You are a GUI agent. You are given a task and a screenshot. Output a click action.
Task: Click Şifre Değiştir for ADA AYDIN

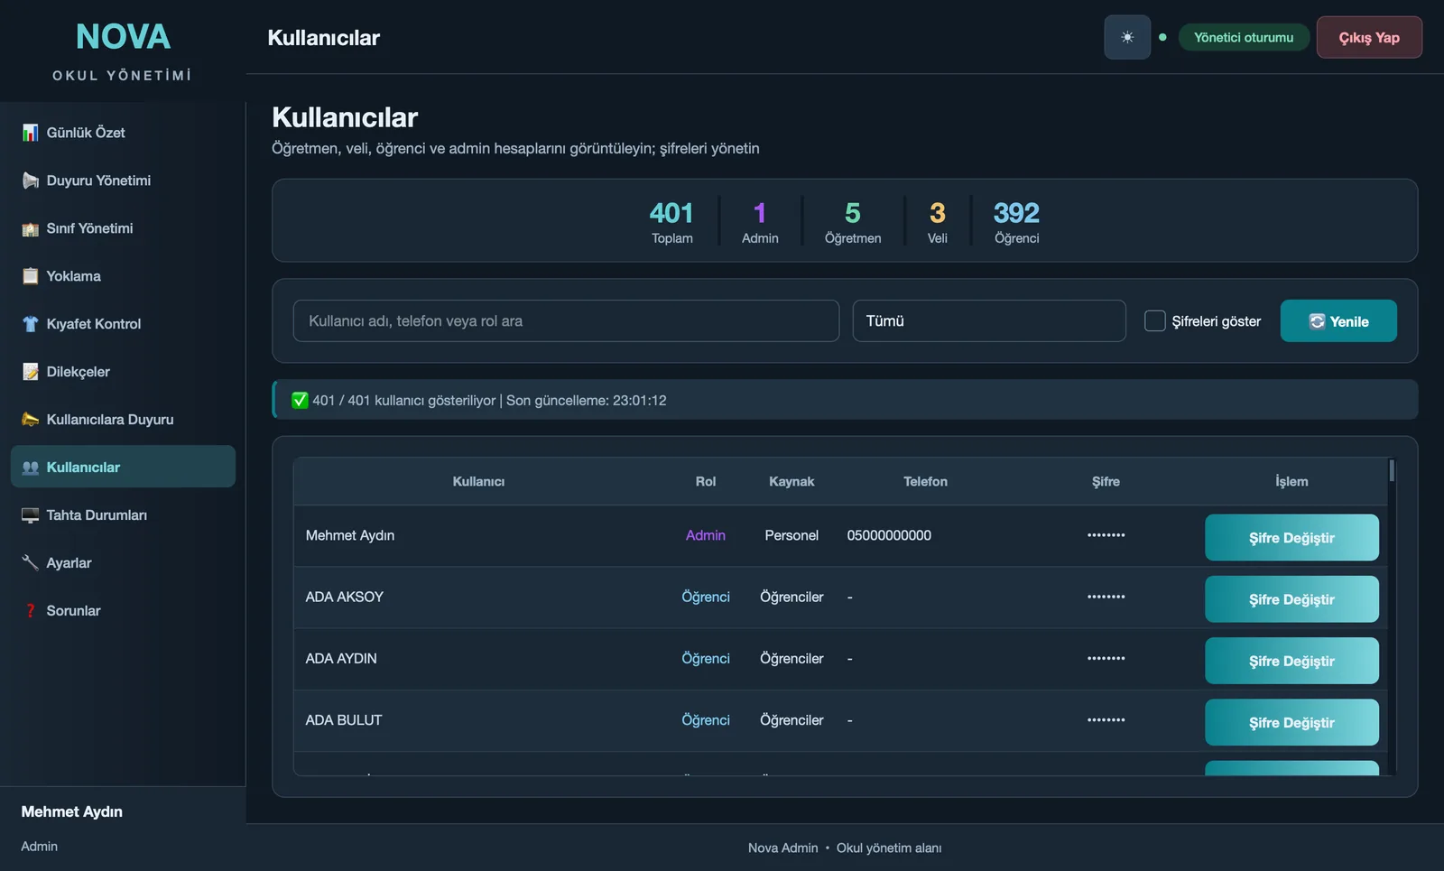1291,661
